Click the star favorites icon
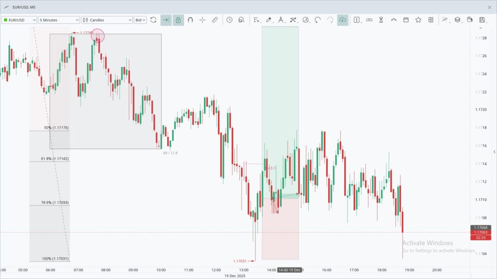This screenshot has height=279, width=497. (418, 20)
